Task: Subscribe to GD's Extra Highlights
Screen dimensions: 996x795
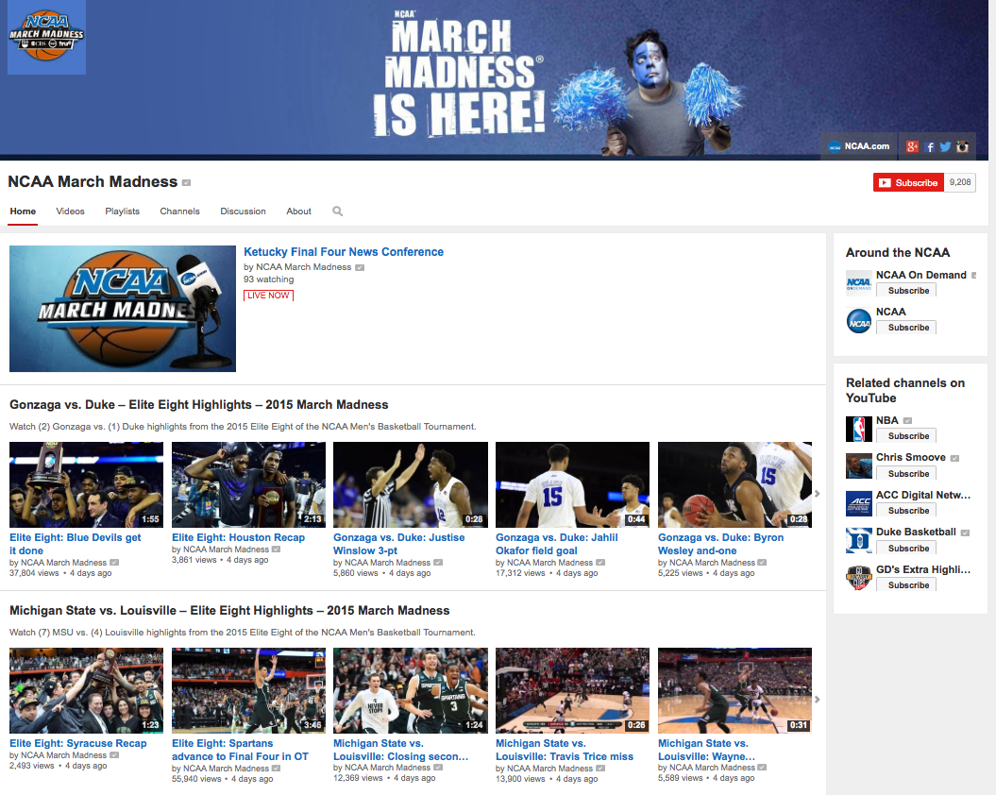Action: 906,584
